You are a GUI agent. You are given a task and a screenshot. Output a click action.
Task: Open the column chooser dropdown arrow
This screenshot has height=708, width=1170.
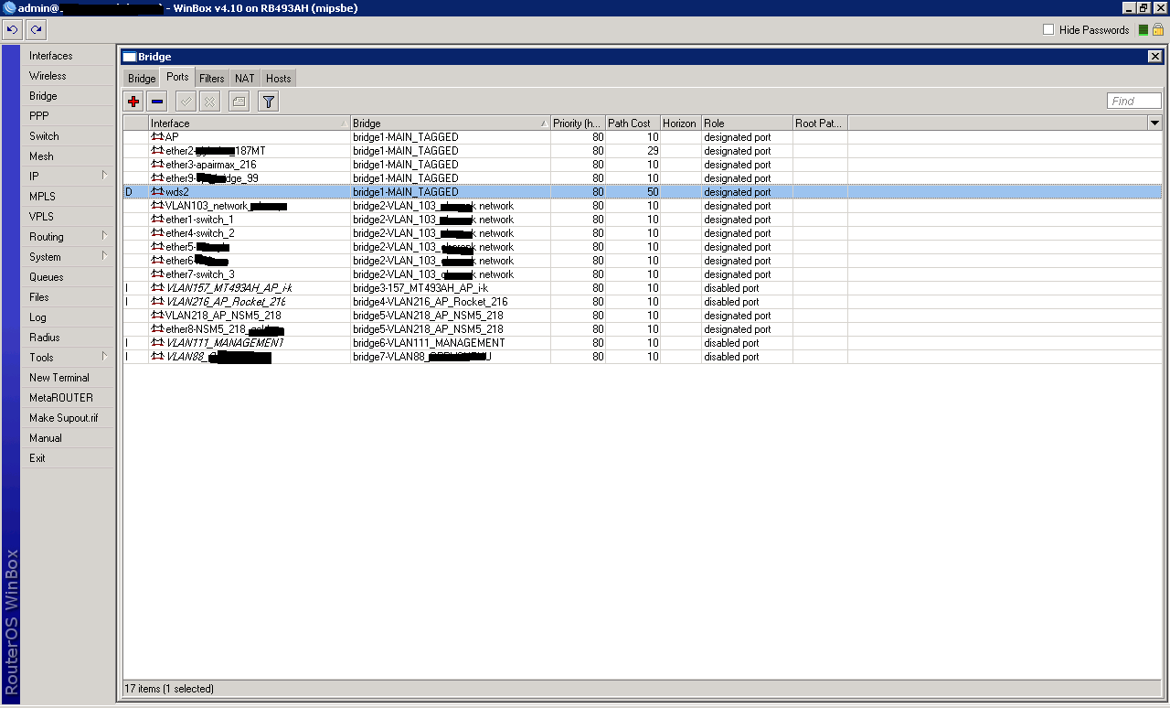tap(1154, 123)
